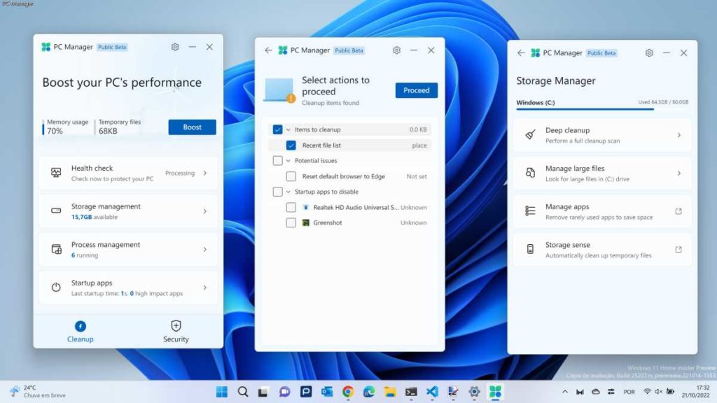Click the 15,7GB available text
The height and width of the screenshot is (403, 717).
95,217
